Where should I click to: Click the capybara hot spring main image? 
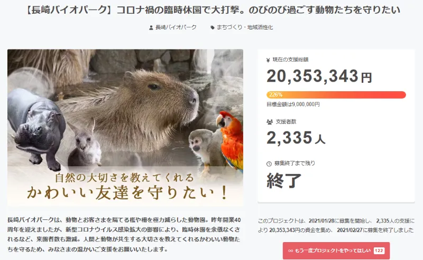pyautogui.click(x=125, y=128)
